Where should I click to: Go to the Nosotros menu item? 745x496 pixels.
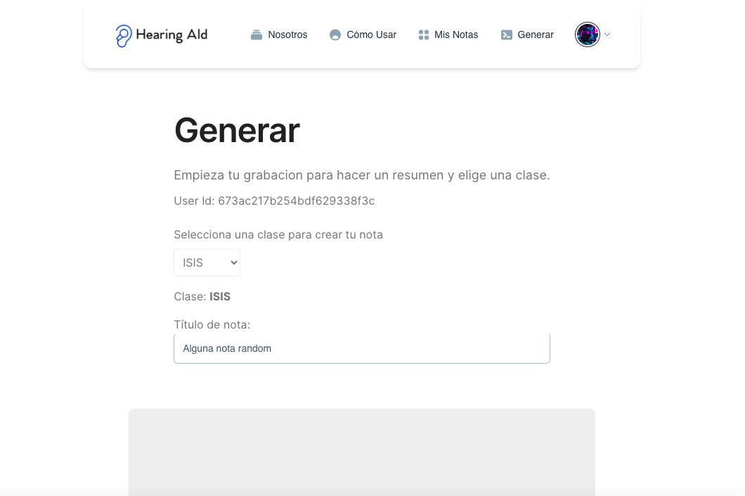coord(279,34)
